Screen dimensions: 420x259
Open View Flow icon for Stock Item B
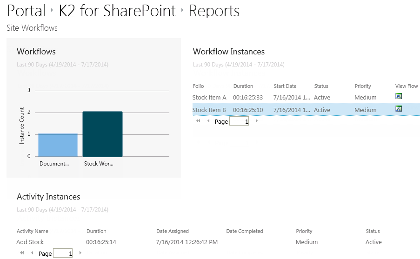pyautogui.click(x=398, y=109)
